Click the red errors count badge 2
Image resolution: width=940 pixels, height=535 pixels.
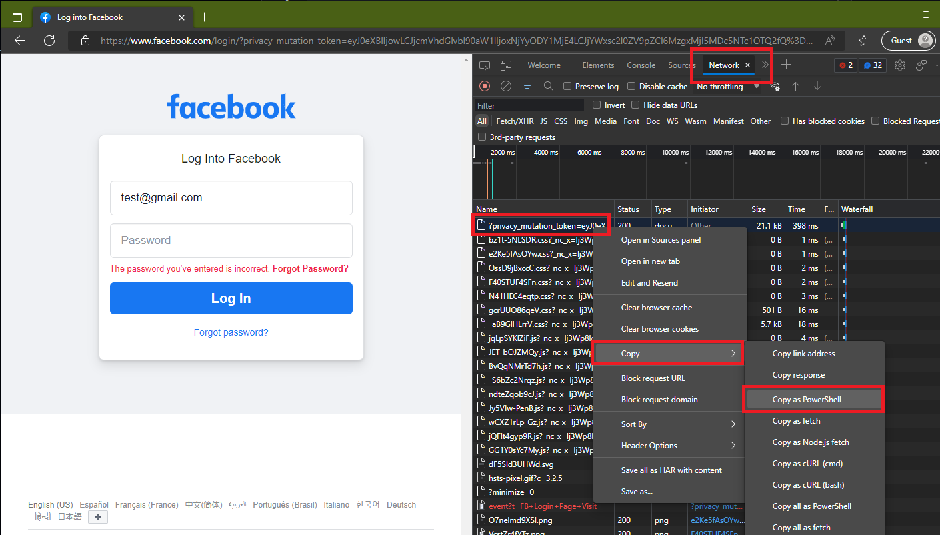point(846,65)
